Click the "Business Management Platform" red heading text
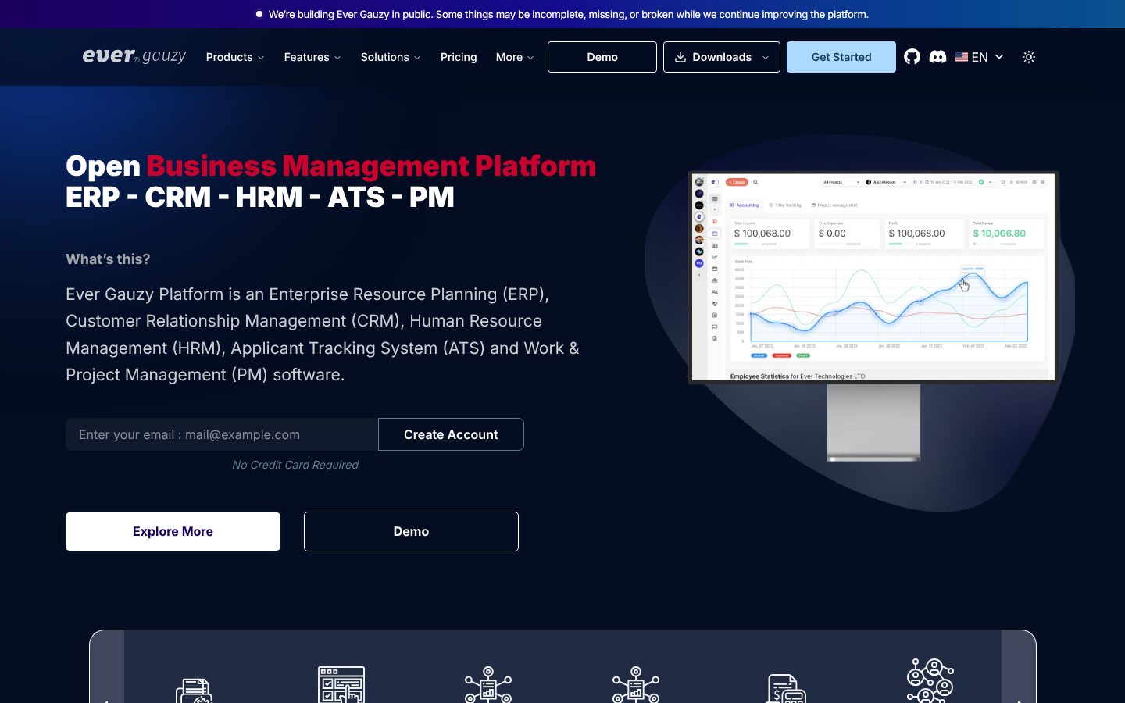This screenshot has width=1125, height=703. tap(371, 166)
